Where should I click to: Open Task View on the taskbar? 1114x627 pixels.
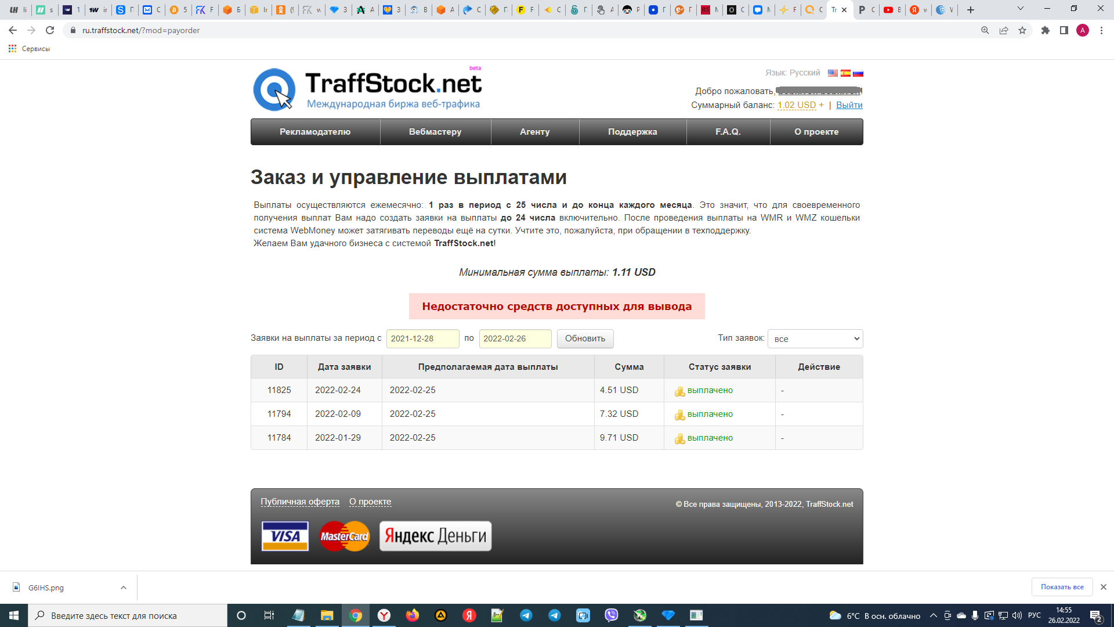coord(269,615)
